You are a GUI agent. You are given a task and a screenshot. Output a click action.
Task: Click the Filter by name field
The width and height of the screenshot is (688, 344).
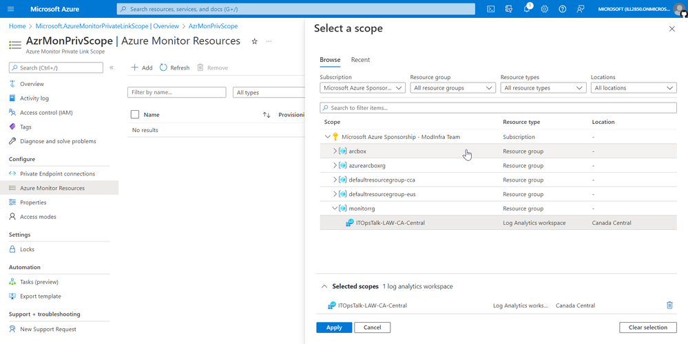point(177,92)
